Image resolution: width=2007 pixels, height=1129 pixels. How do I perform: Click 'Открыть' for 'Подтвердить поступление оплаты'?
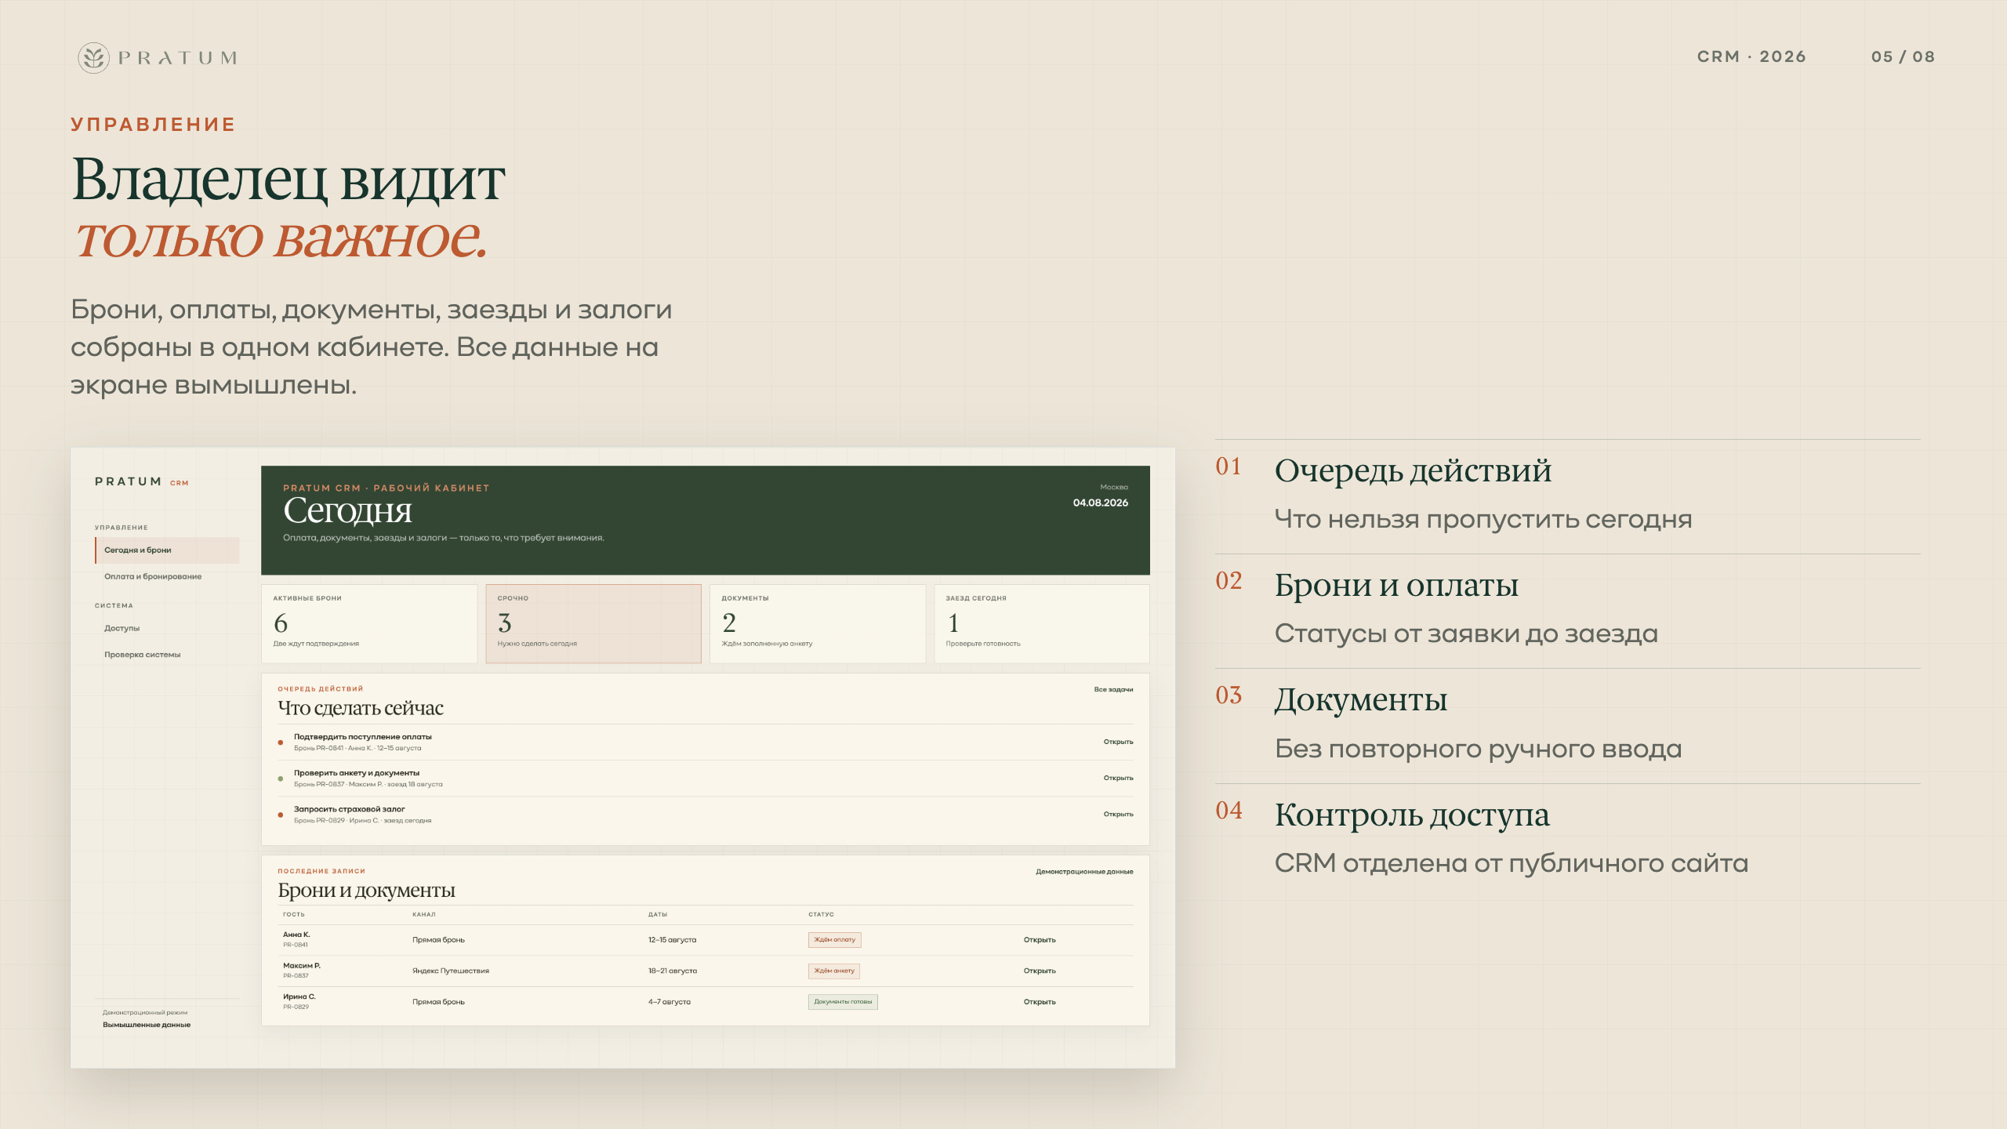(x=1118, y=742)
